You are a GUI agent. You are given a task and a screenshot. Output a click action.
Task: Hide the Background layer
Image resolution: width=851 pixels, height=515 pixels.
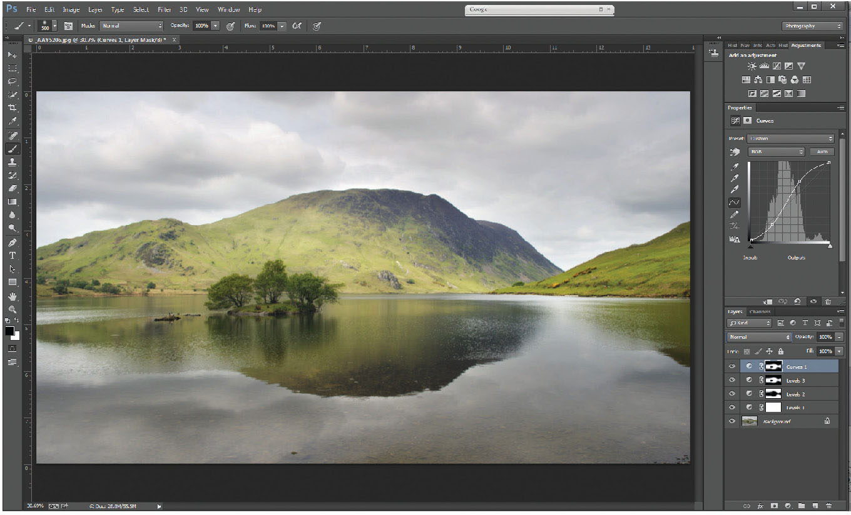click(x=732, y=421)
